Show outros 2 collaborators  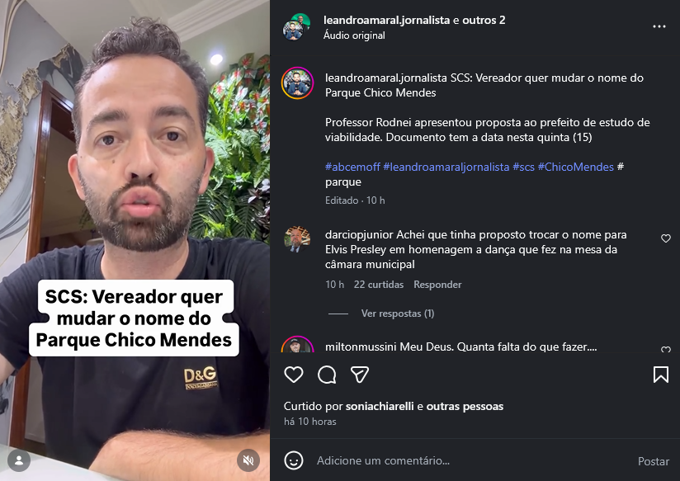tap(484, 20)
